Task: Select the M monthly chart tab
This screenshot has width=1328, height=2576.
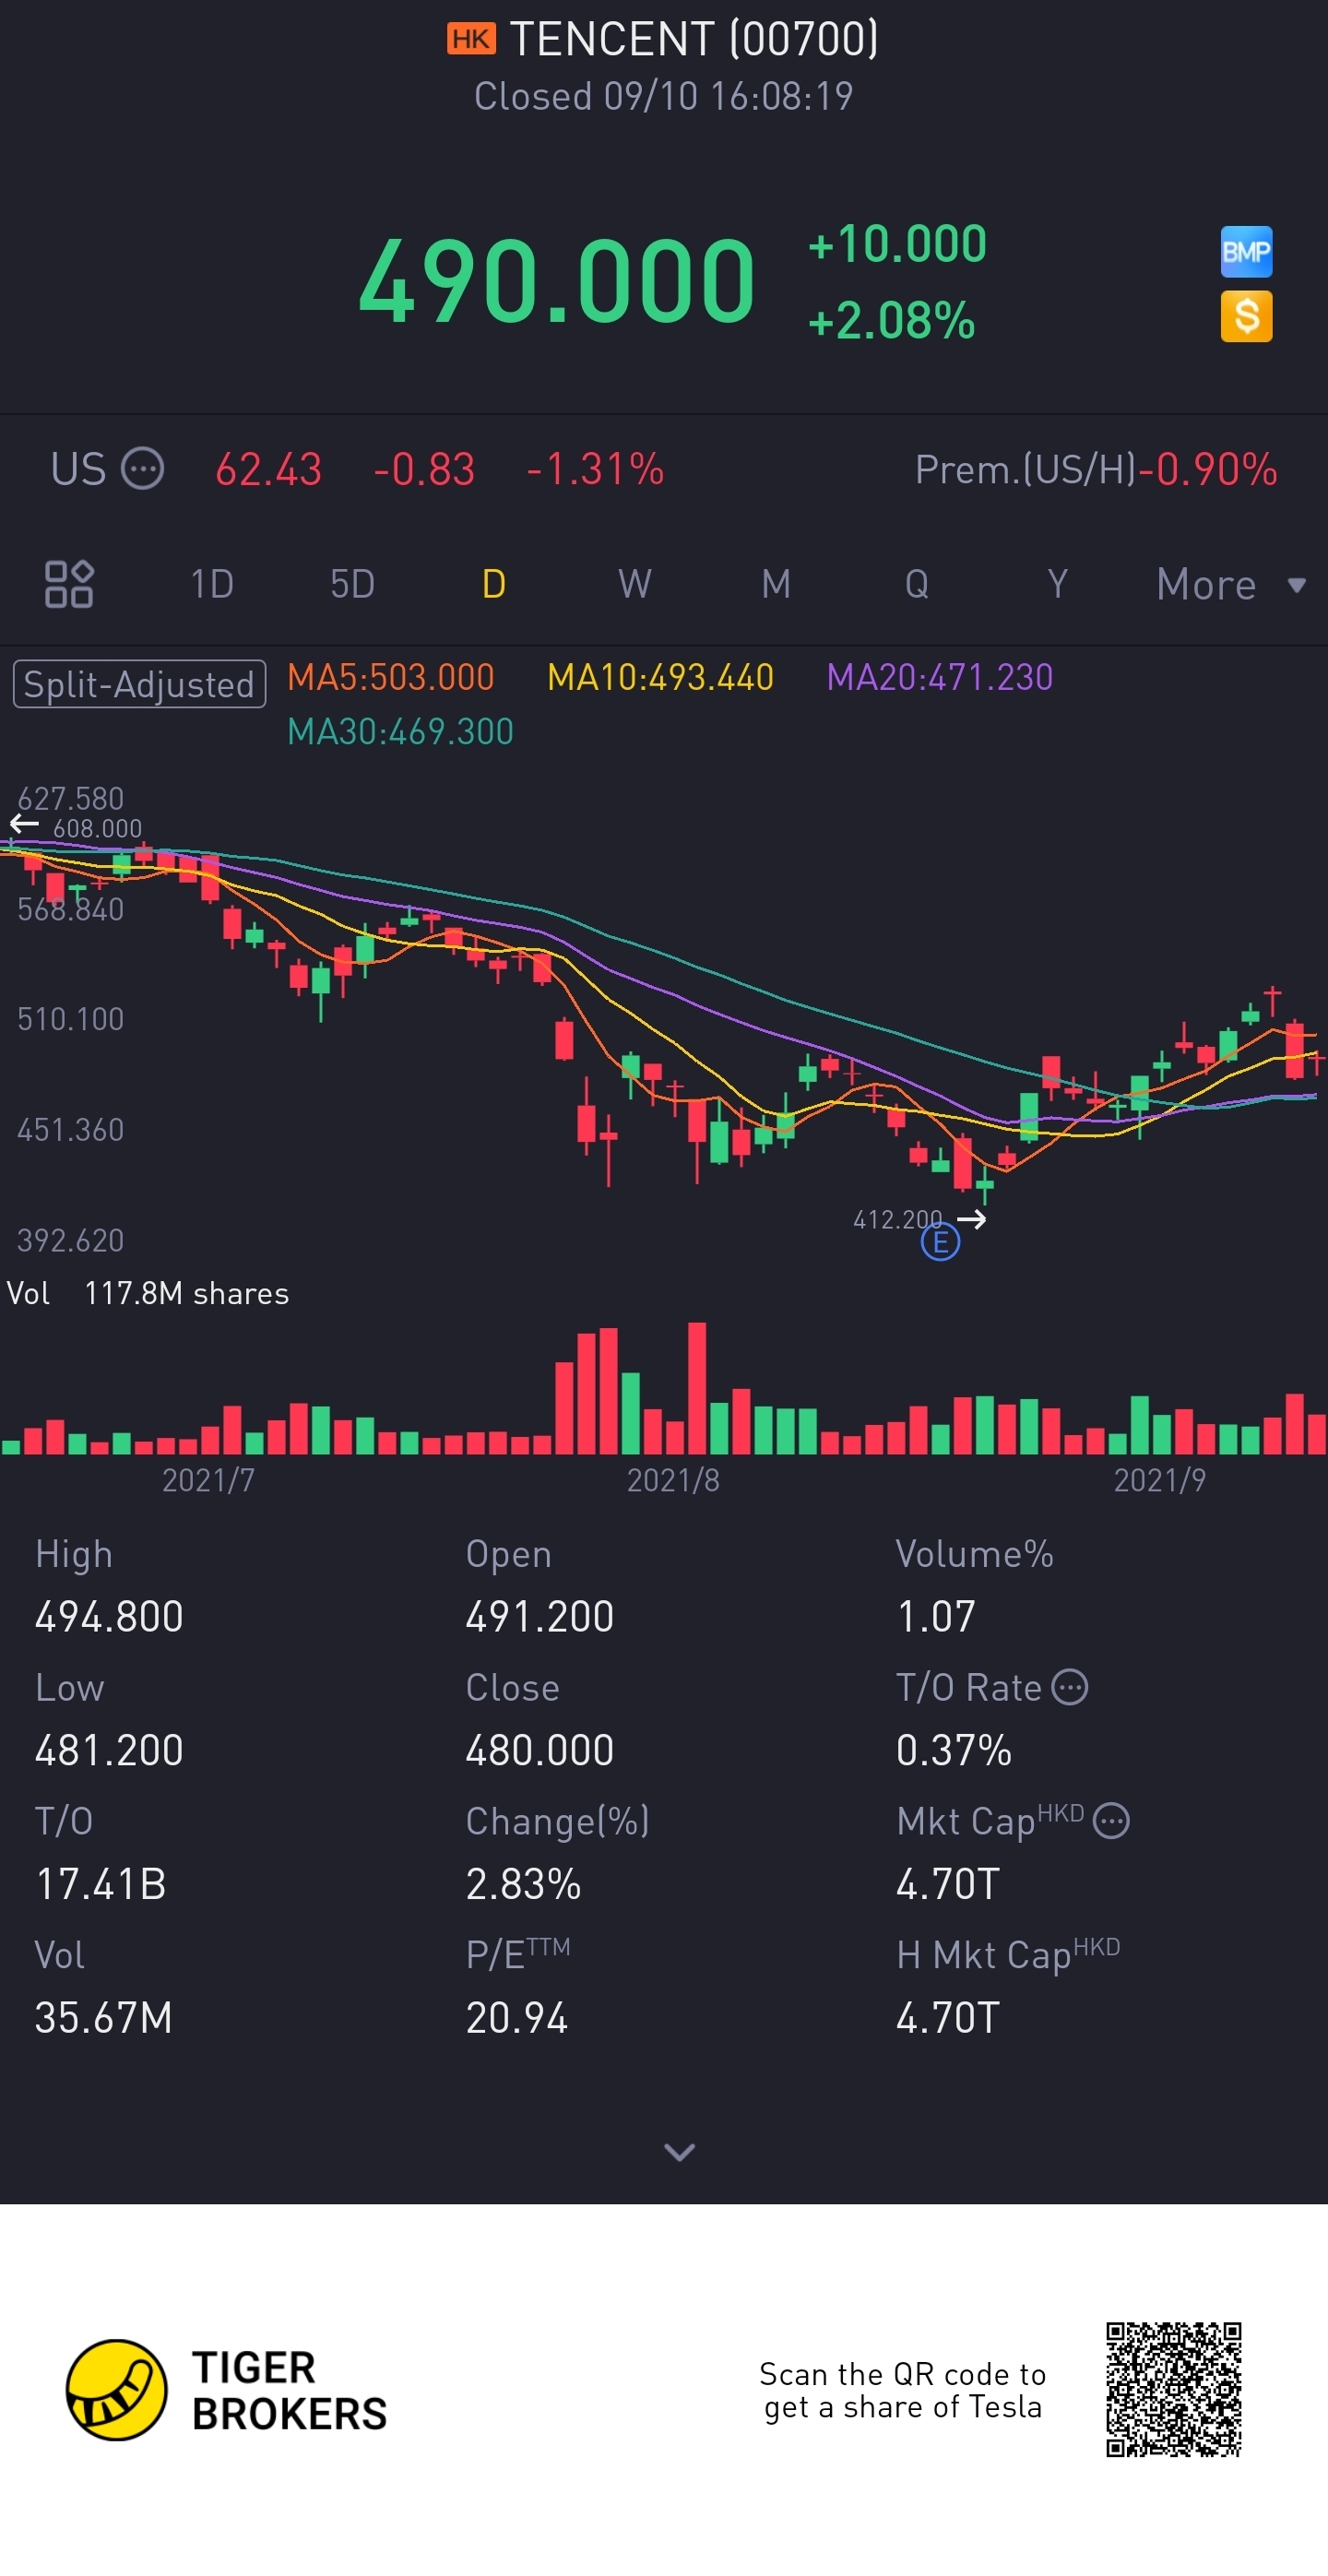Action: coord(776,584)
